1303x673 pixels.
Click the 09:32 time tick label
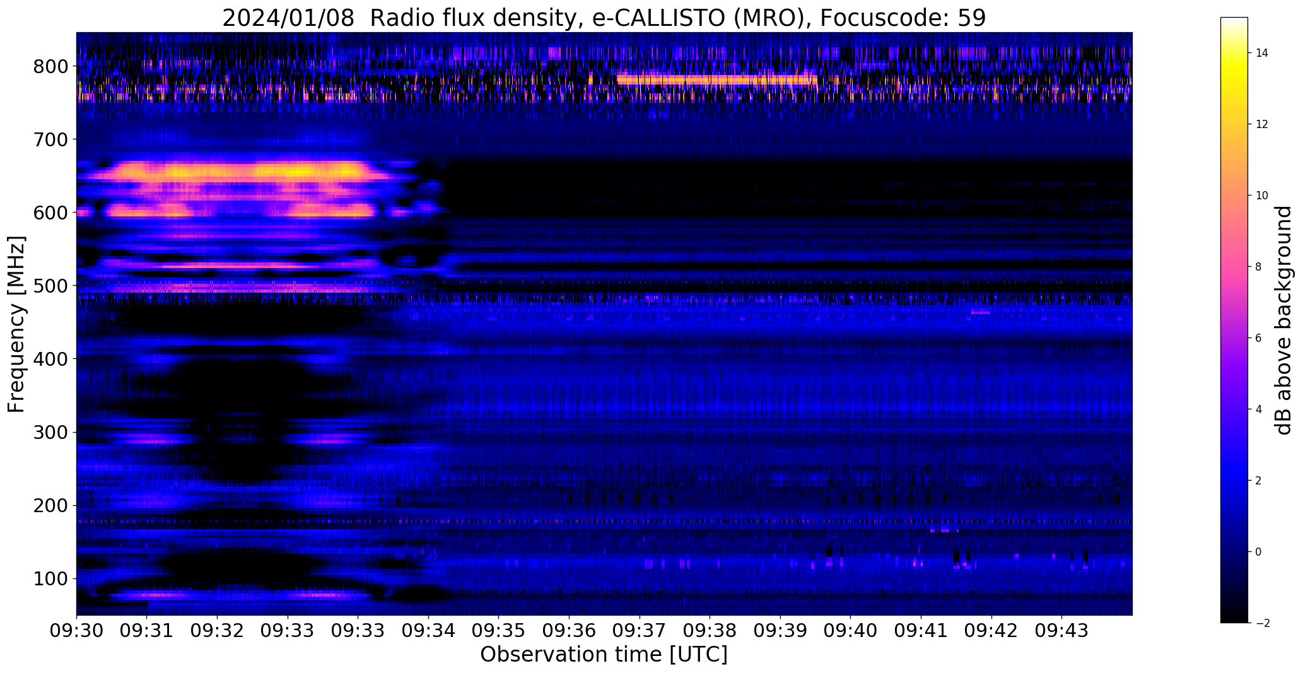coord(218,631)
